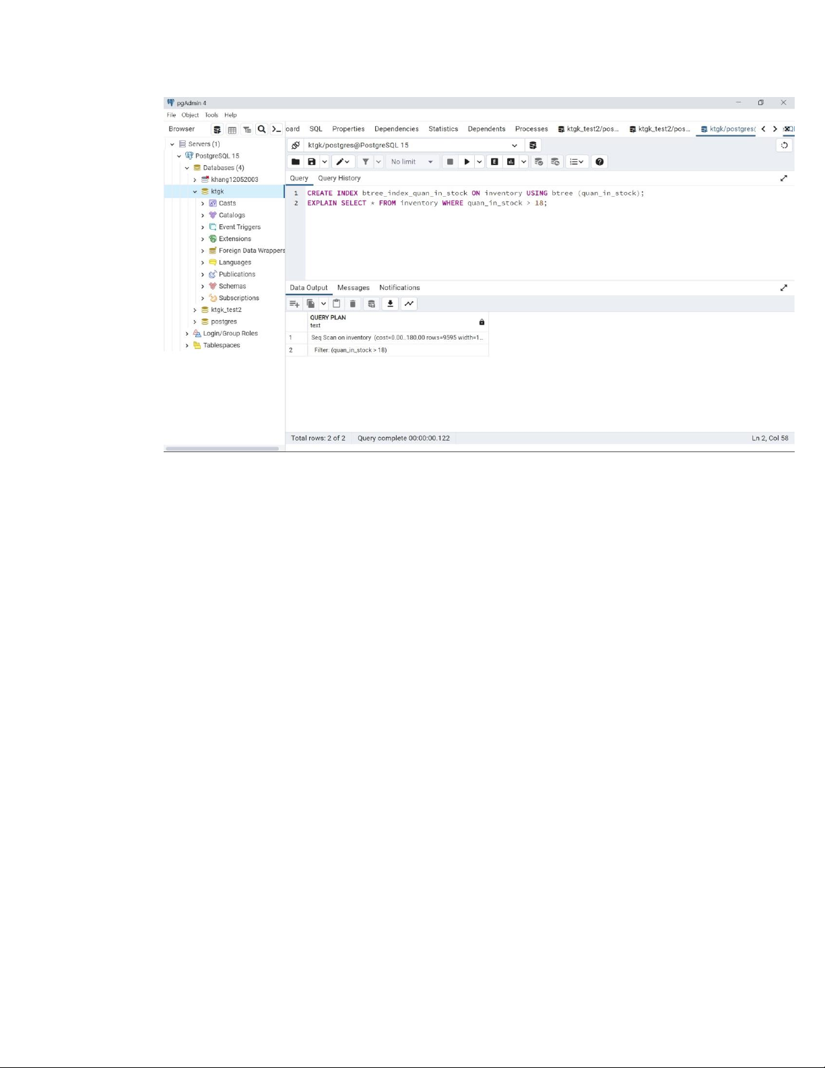Open the Copy options dropdown in Data Output
The width and height of the screenshot is (825, 1068).
pos(323,304)
